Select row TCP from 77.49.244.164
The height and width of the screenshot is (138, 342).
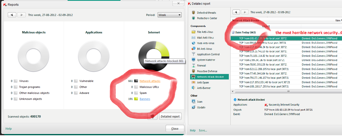coord(286,73)
